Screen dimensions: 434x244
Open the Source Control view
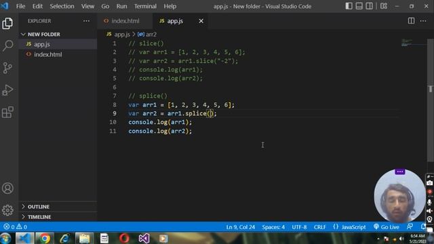[x=7, y=68]
